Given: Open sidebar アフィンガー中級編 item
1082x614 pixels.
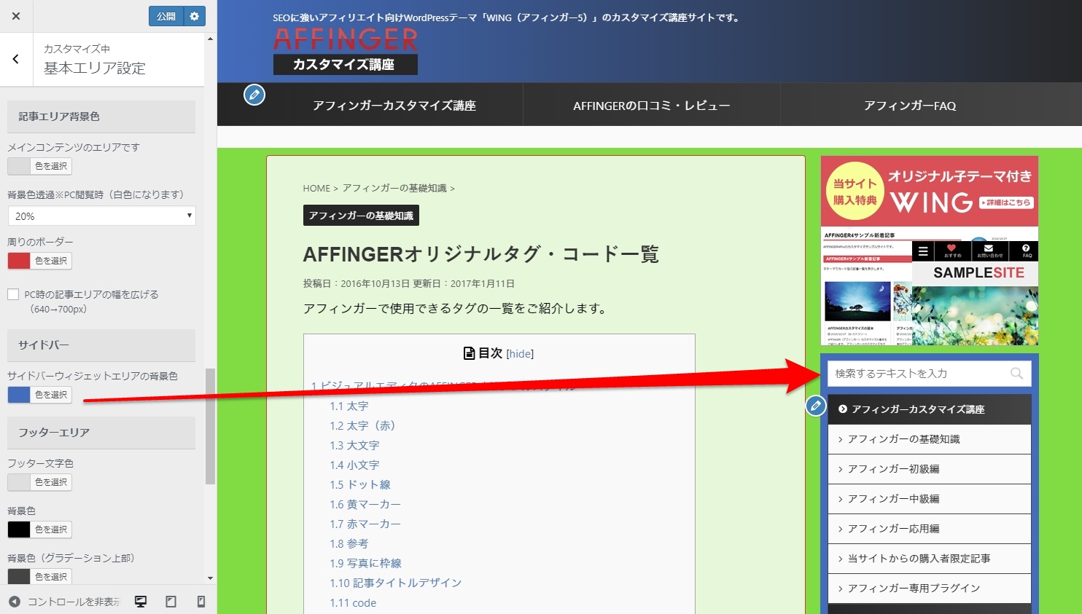Looking at the screenshot, I should (x=930, y=499).
